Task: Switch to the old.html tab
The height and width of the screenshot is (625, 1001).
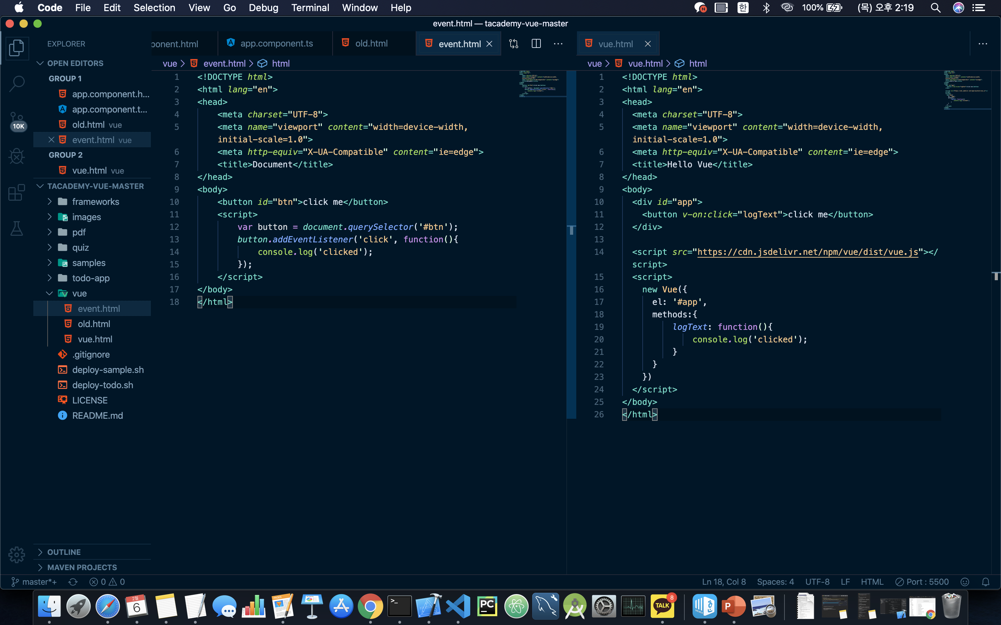Action: click(371, 43)
